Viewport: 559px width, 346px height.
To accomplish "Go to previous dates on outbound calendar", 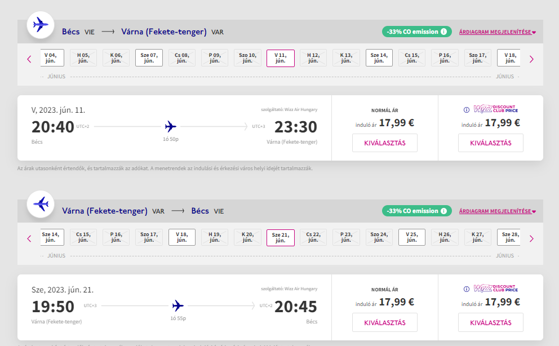I will 29,59.
